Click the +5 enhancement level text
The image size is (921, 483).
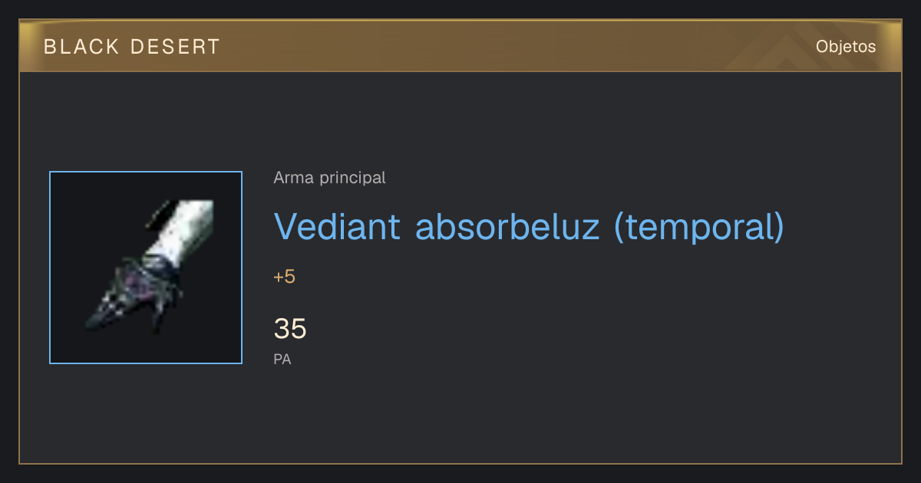click(284, 277)
